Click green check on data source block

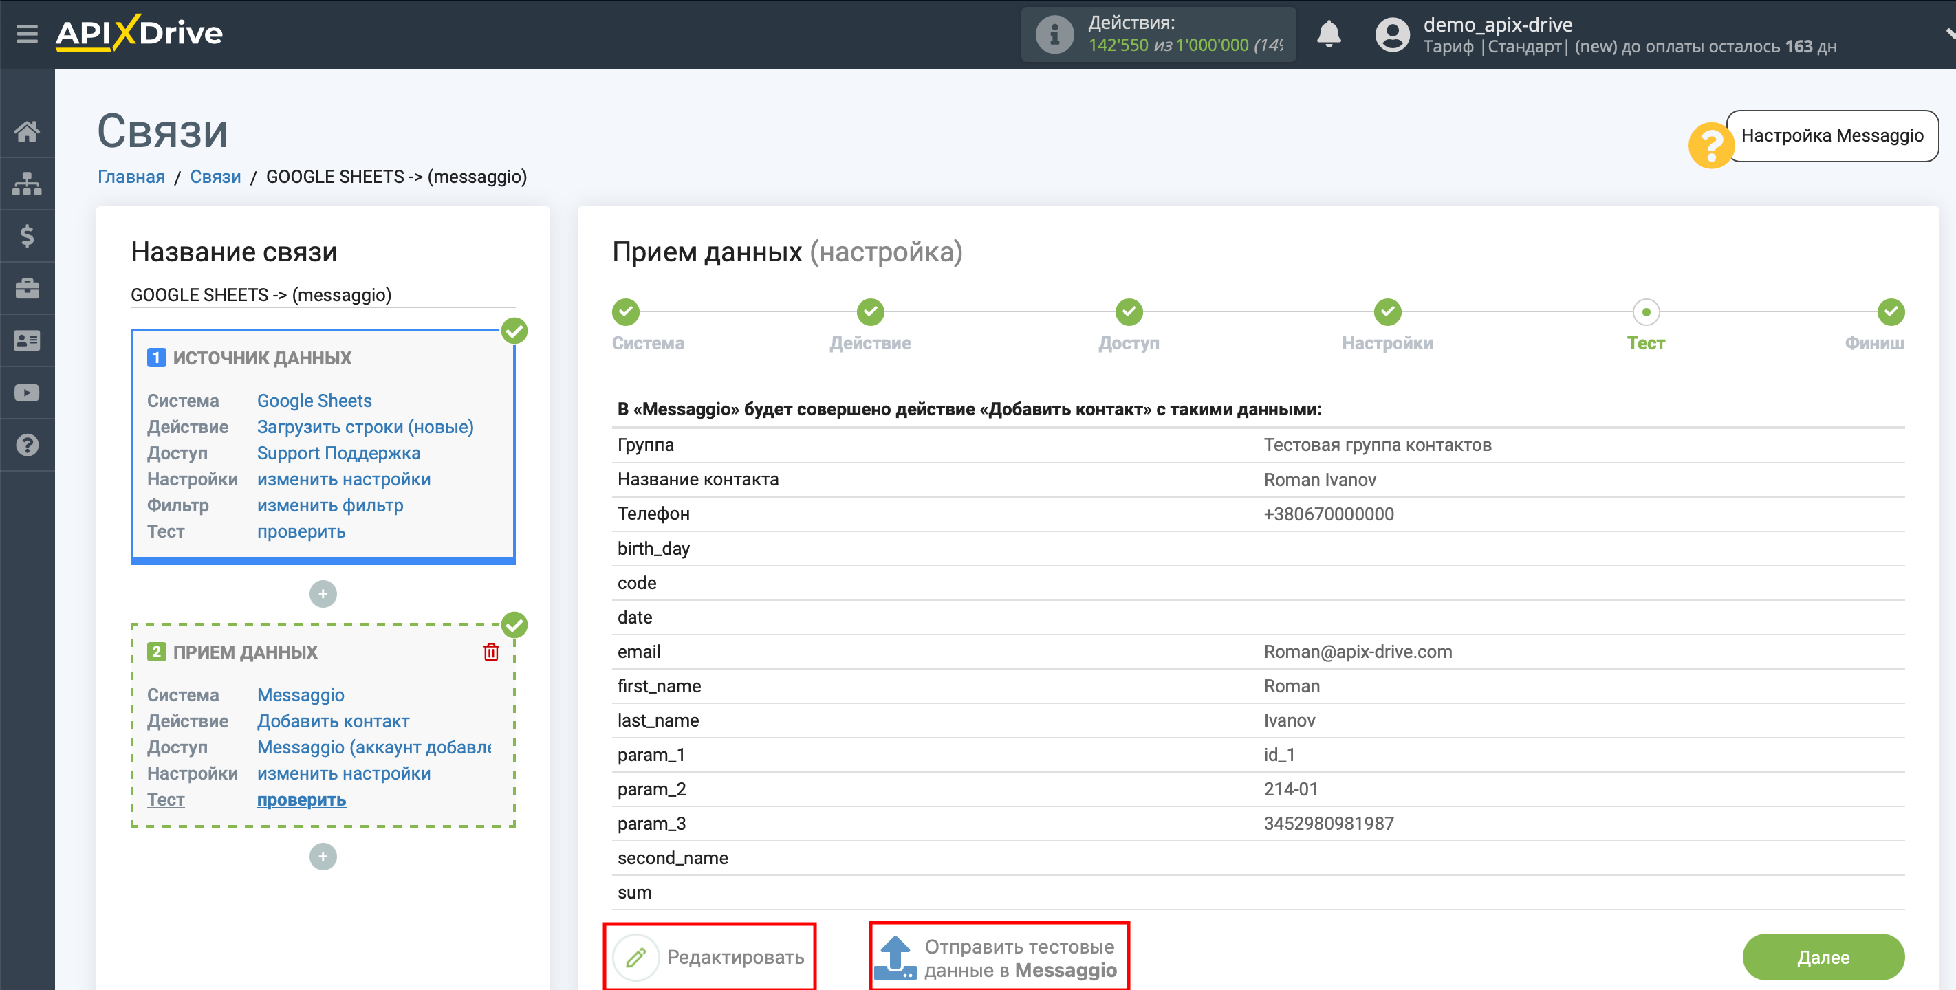515,331
